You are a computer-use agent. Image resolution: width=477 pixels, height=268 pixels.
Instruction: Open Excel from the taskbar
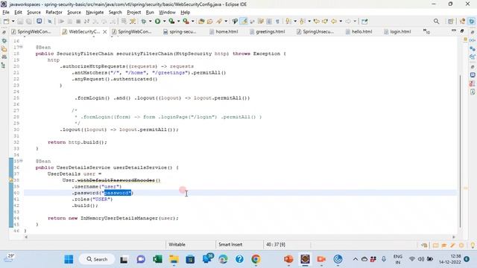click(157, 259)
